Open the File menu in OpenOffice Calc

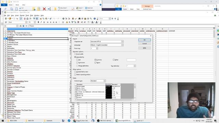[x=5, y=15]
